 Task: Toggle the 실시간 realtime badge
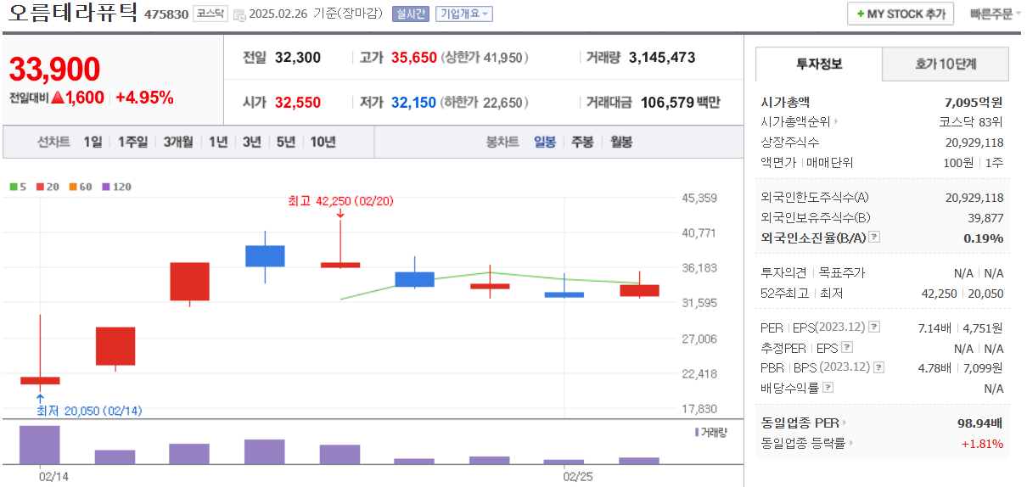click(412, 14)
